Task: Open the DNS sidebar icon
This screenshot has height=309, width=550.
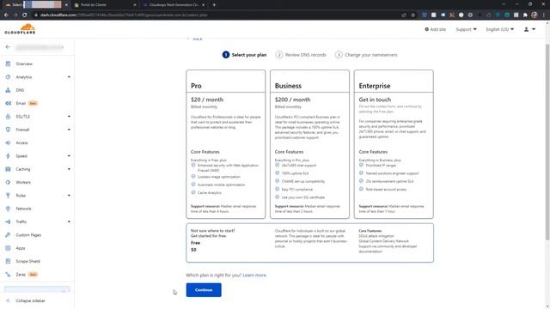Action: [8, 90]
